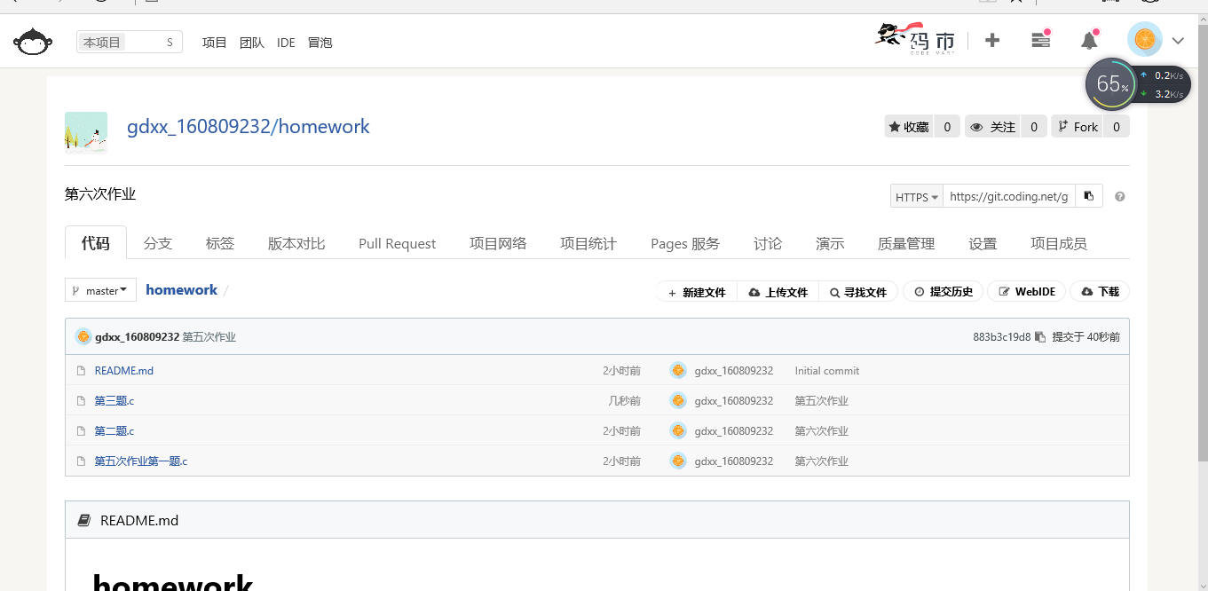Click the Coding monkey logo
Viewport: 1208px width, 591px height.
point(32,42)
